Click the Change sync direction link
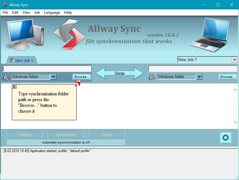The image size is (239, 180). (120, 73)
